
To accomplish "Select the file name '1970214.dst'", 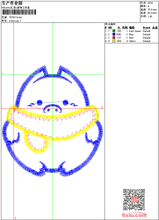I will pos(15,17).
